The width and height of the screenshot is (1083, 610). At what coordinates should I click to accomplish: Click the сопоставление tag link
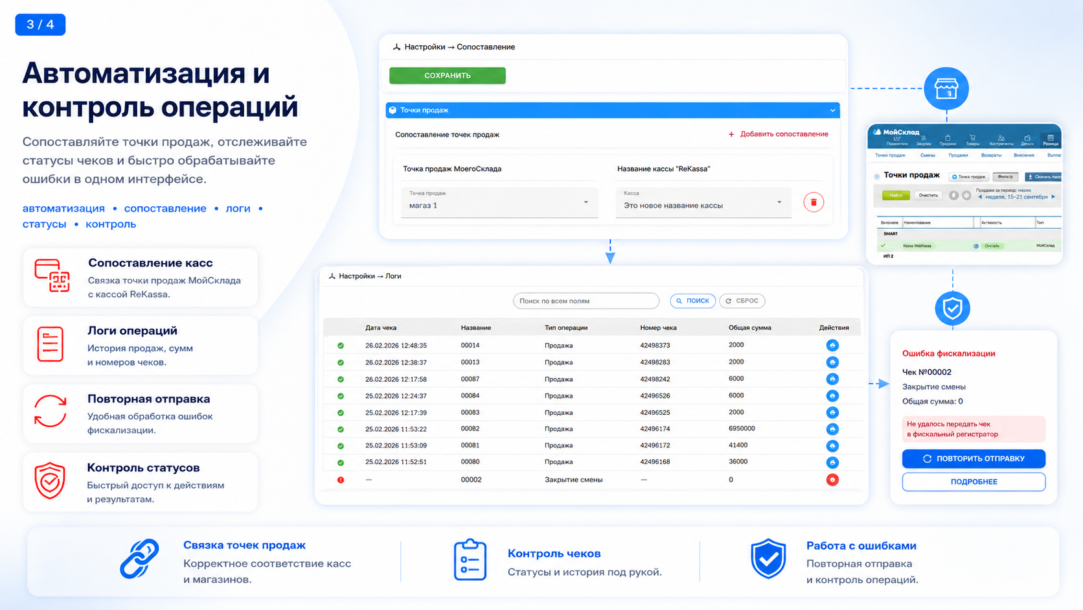165,209
